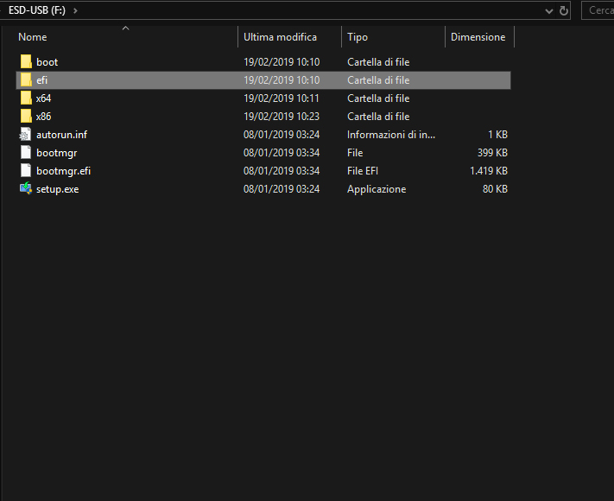Click the x86 folder icon
Viewport: 614px width, 501px height.
[x=26, y=117]
